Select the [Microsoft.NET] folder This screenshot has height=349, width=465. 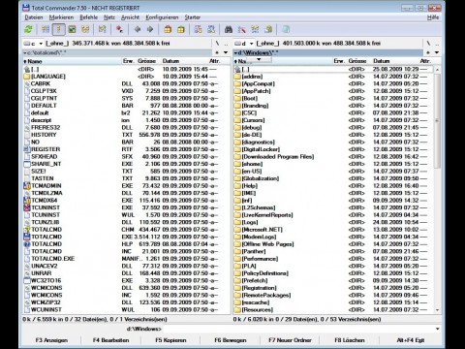tap(334, 230)
